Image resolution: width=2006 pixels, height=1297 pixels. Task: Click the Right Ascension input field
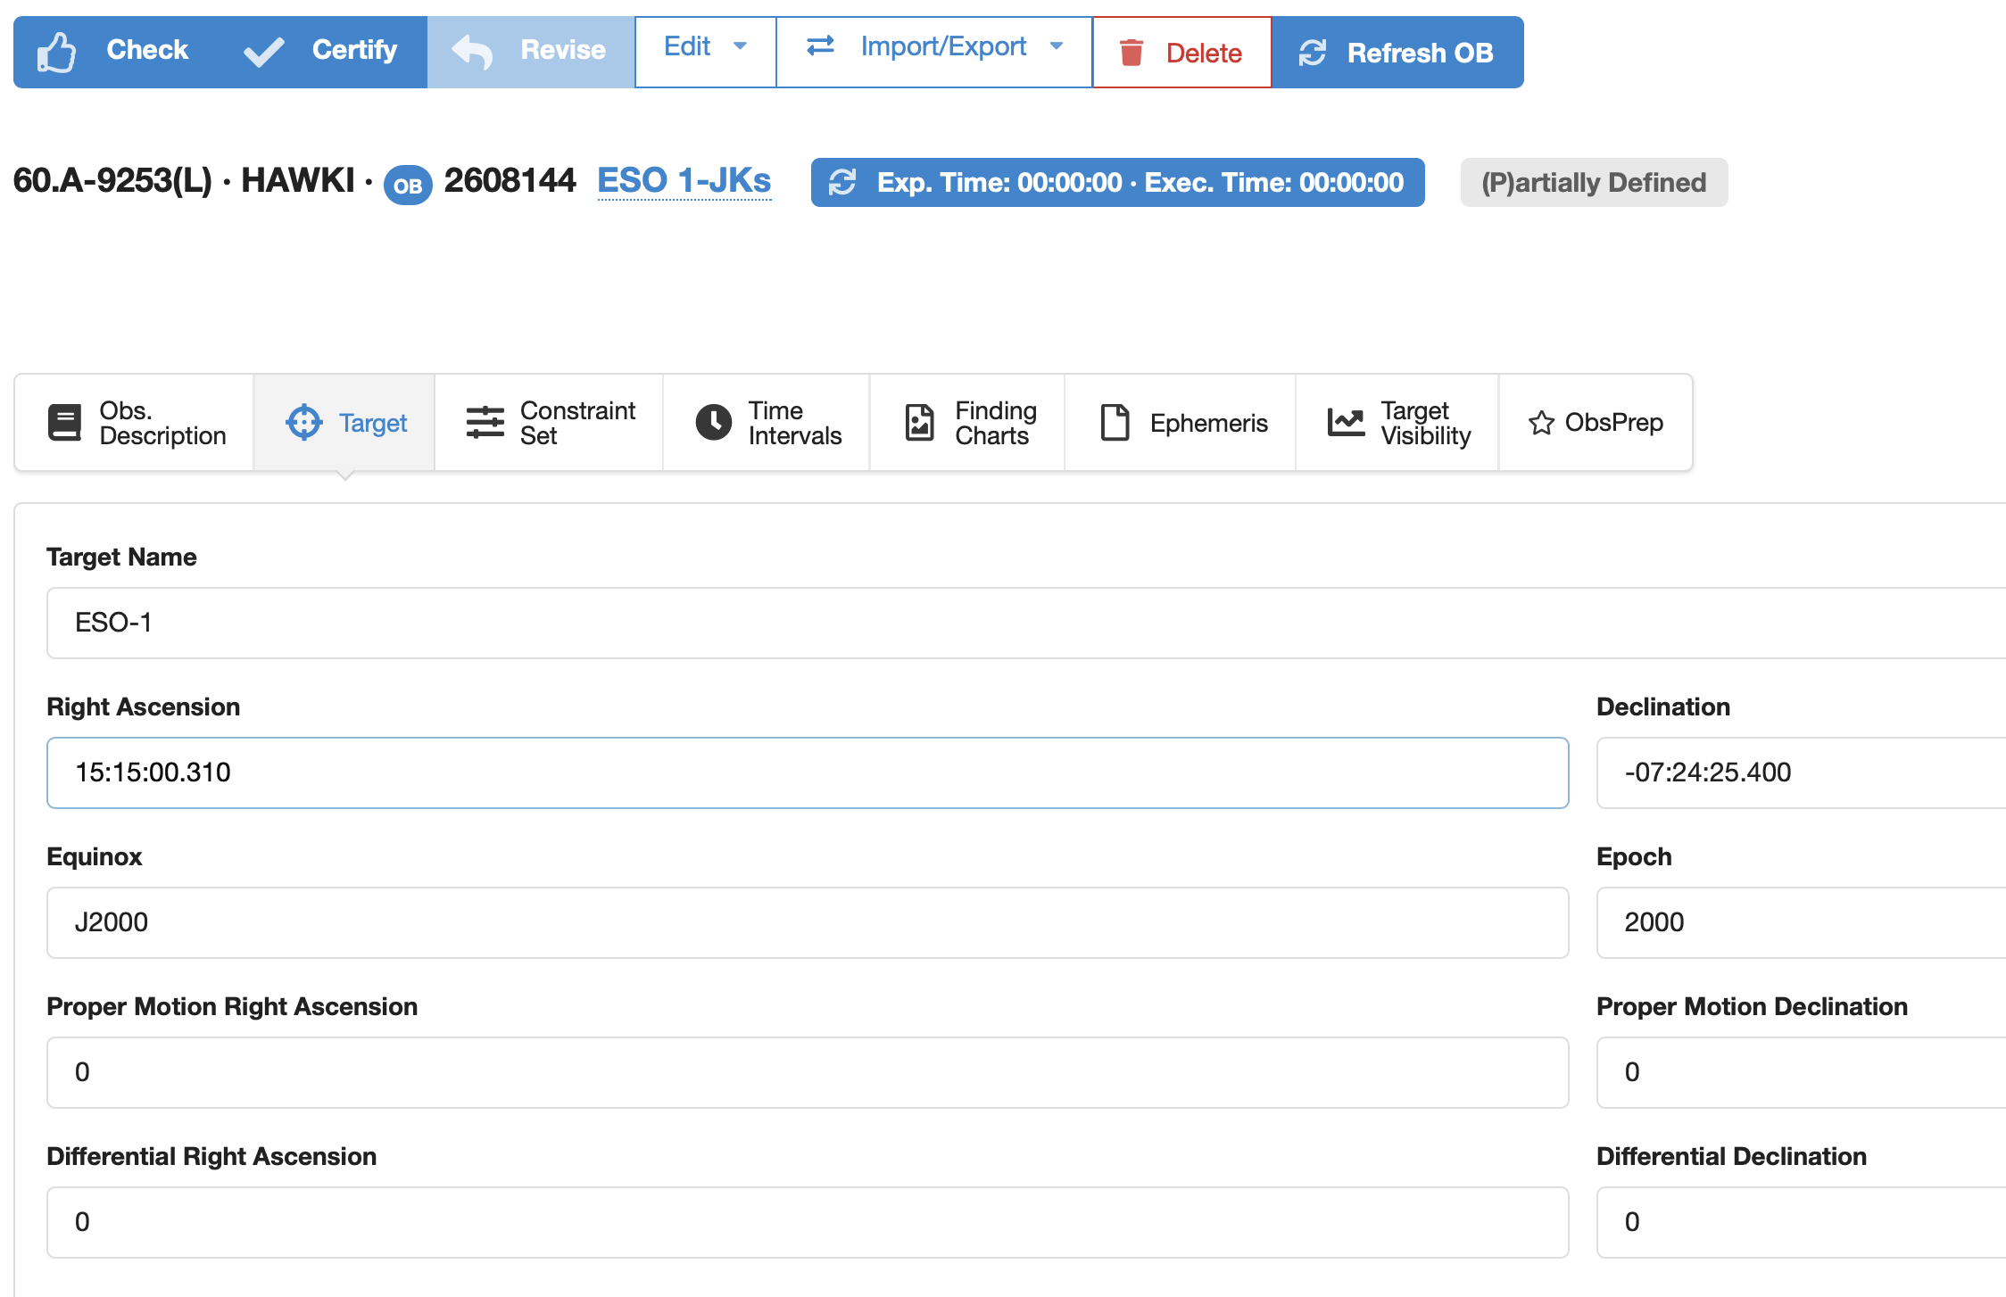click(x=807, y=772)
